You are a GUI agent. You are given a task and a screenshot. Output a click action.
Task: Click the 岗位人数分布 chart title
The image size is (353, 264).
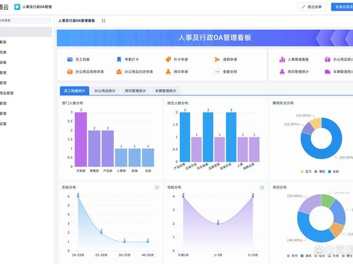pyautogui.click(x=178, y=103)
